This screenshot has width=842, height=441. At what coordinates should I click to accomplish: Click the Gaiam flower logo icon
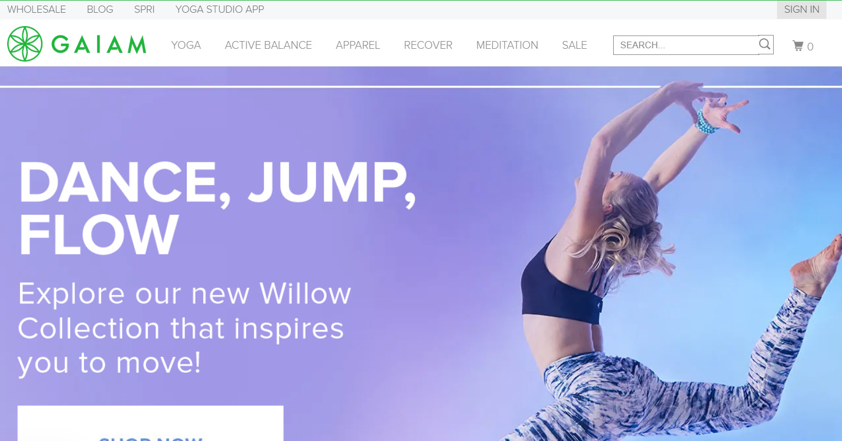point(25,44)
